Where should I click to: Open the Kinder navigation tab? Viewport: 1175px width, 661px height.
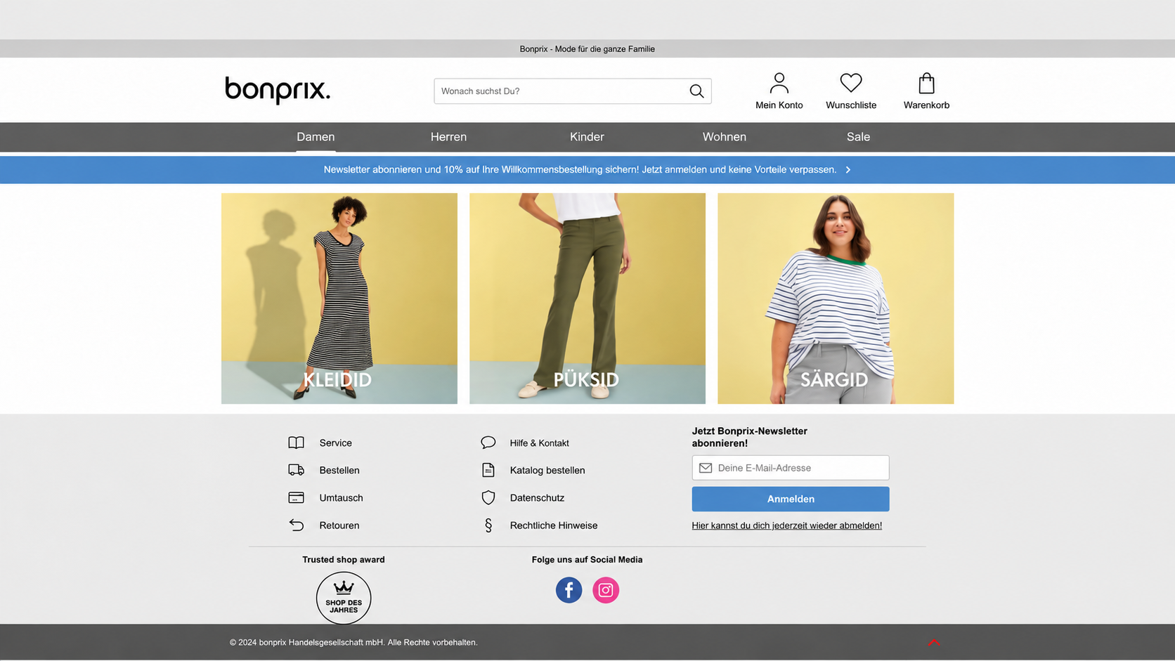(x=587, y=137)
